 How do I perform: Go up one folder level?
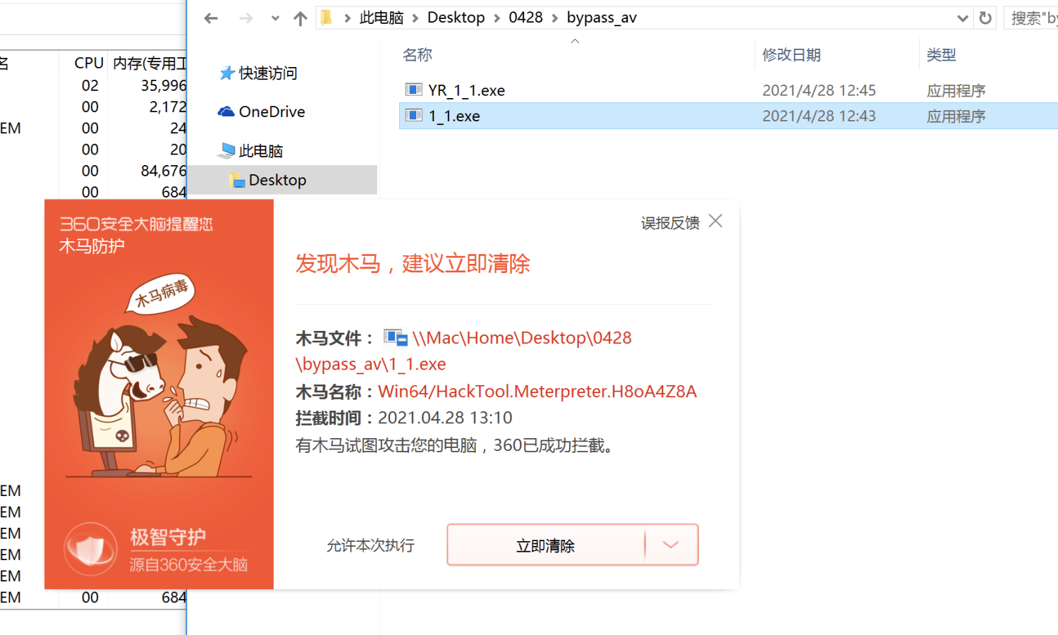[x=300, y=18]
